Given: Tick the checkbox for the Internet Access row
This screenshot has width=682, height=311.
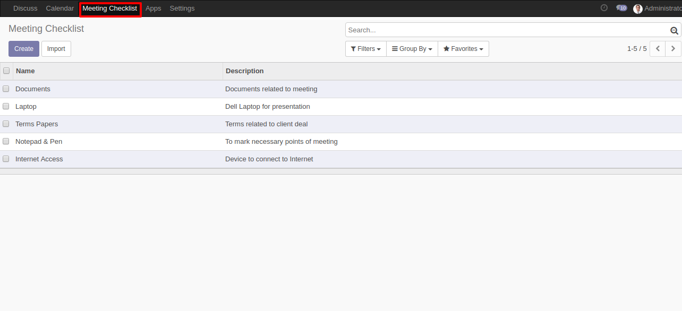Looking at the screenshot, I should click(x=6, y=159).
